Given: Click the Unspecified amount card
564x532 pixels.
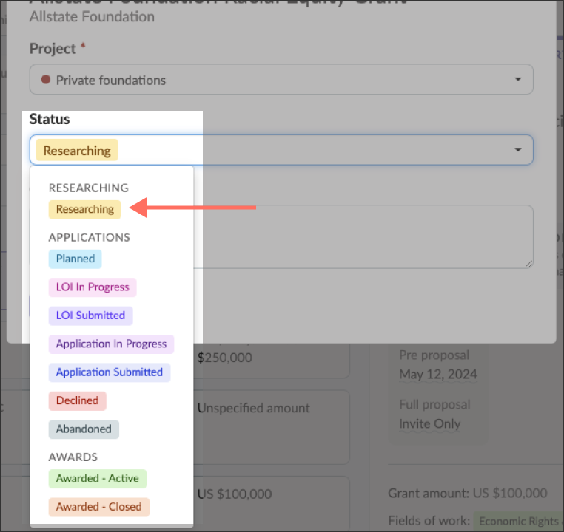Looking at the screenshot, I should click(274, 417).
